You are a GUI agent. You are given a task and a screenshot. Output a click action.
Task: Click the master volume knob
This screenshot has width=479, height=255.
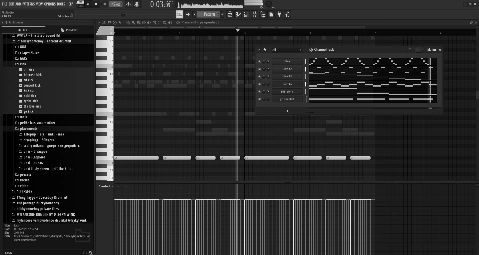(269, 4)
